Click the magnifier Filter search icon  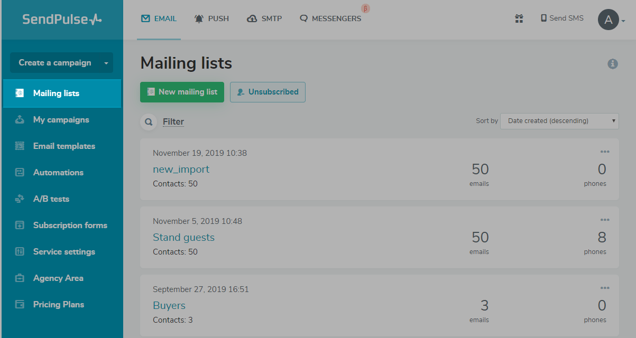(149, 122)
